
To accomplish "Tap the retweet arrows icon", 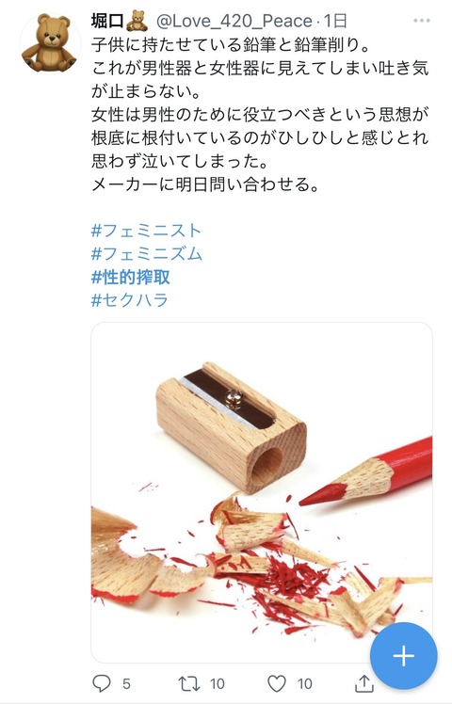I will click(x=189, y=683).
